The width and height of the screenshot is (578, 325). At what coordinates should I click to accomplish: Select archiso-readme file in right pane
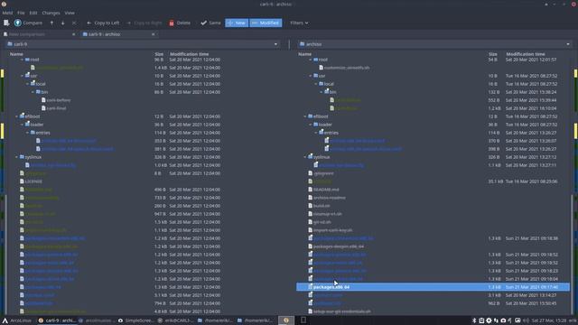click(x=330, y=198)
